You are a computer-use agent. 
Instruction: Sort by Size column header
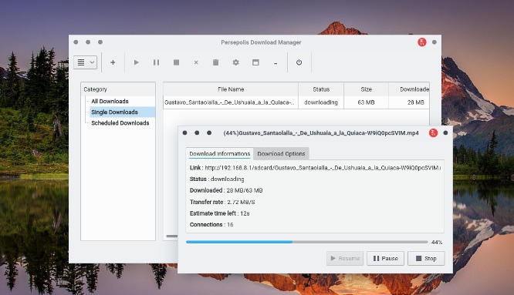click(x=366, y=89)
